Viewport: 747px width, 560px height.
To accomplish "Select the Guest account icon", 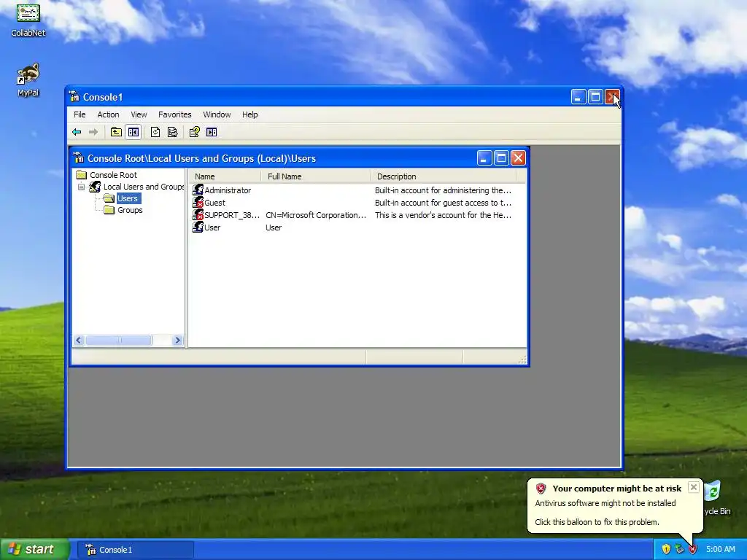I will 198,203.
